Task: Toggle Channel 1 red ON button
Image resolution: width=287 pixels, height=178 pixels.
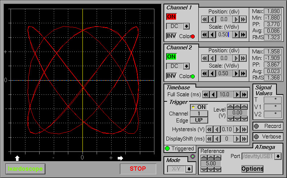Action: [171, 17]
